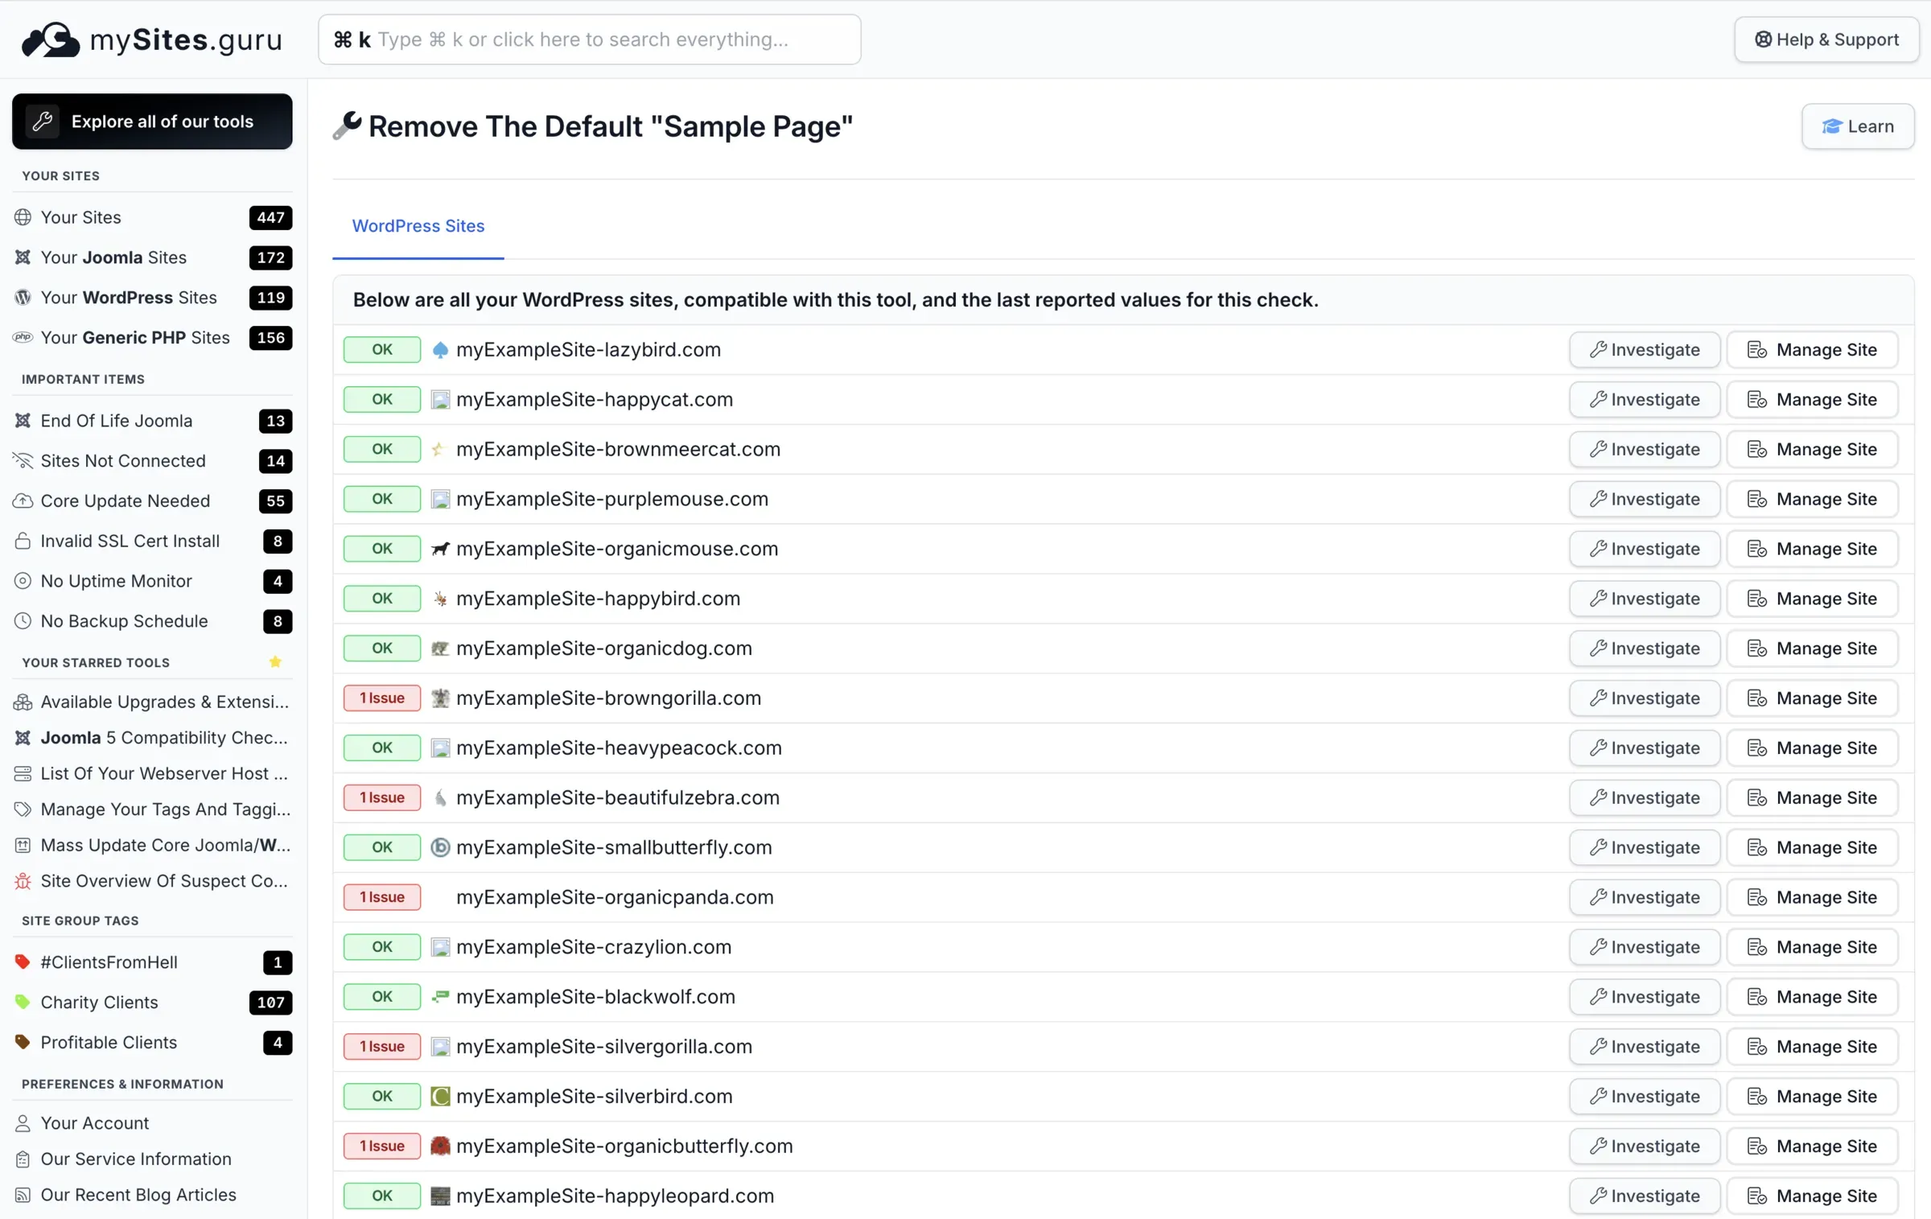Investigate myExampleSite-organicpanda.com
1931x1219 pixels.
1645,897
